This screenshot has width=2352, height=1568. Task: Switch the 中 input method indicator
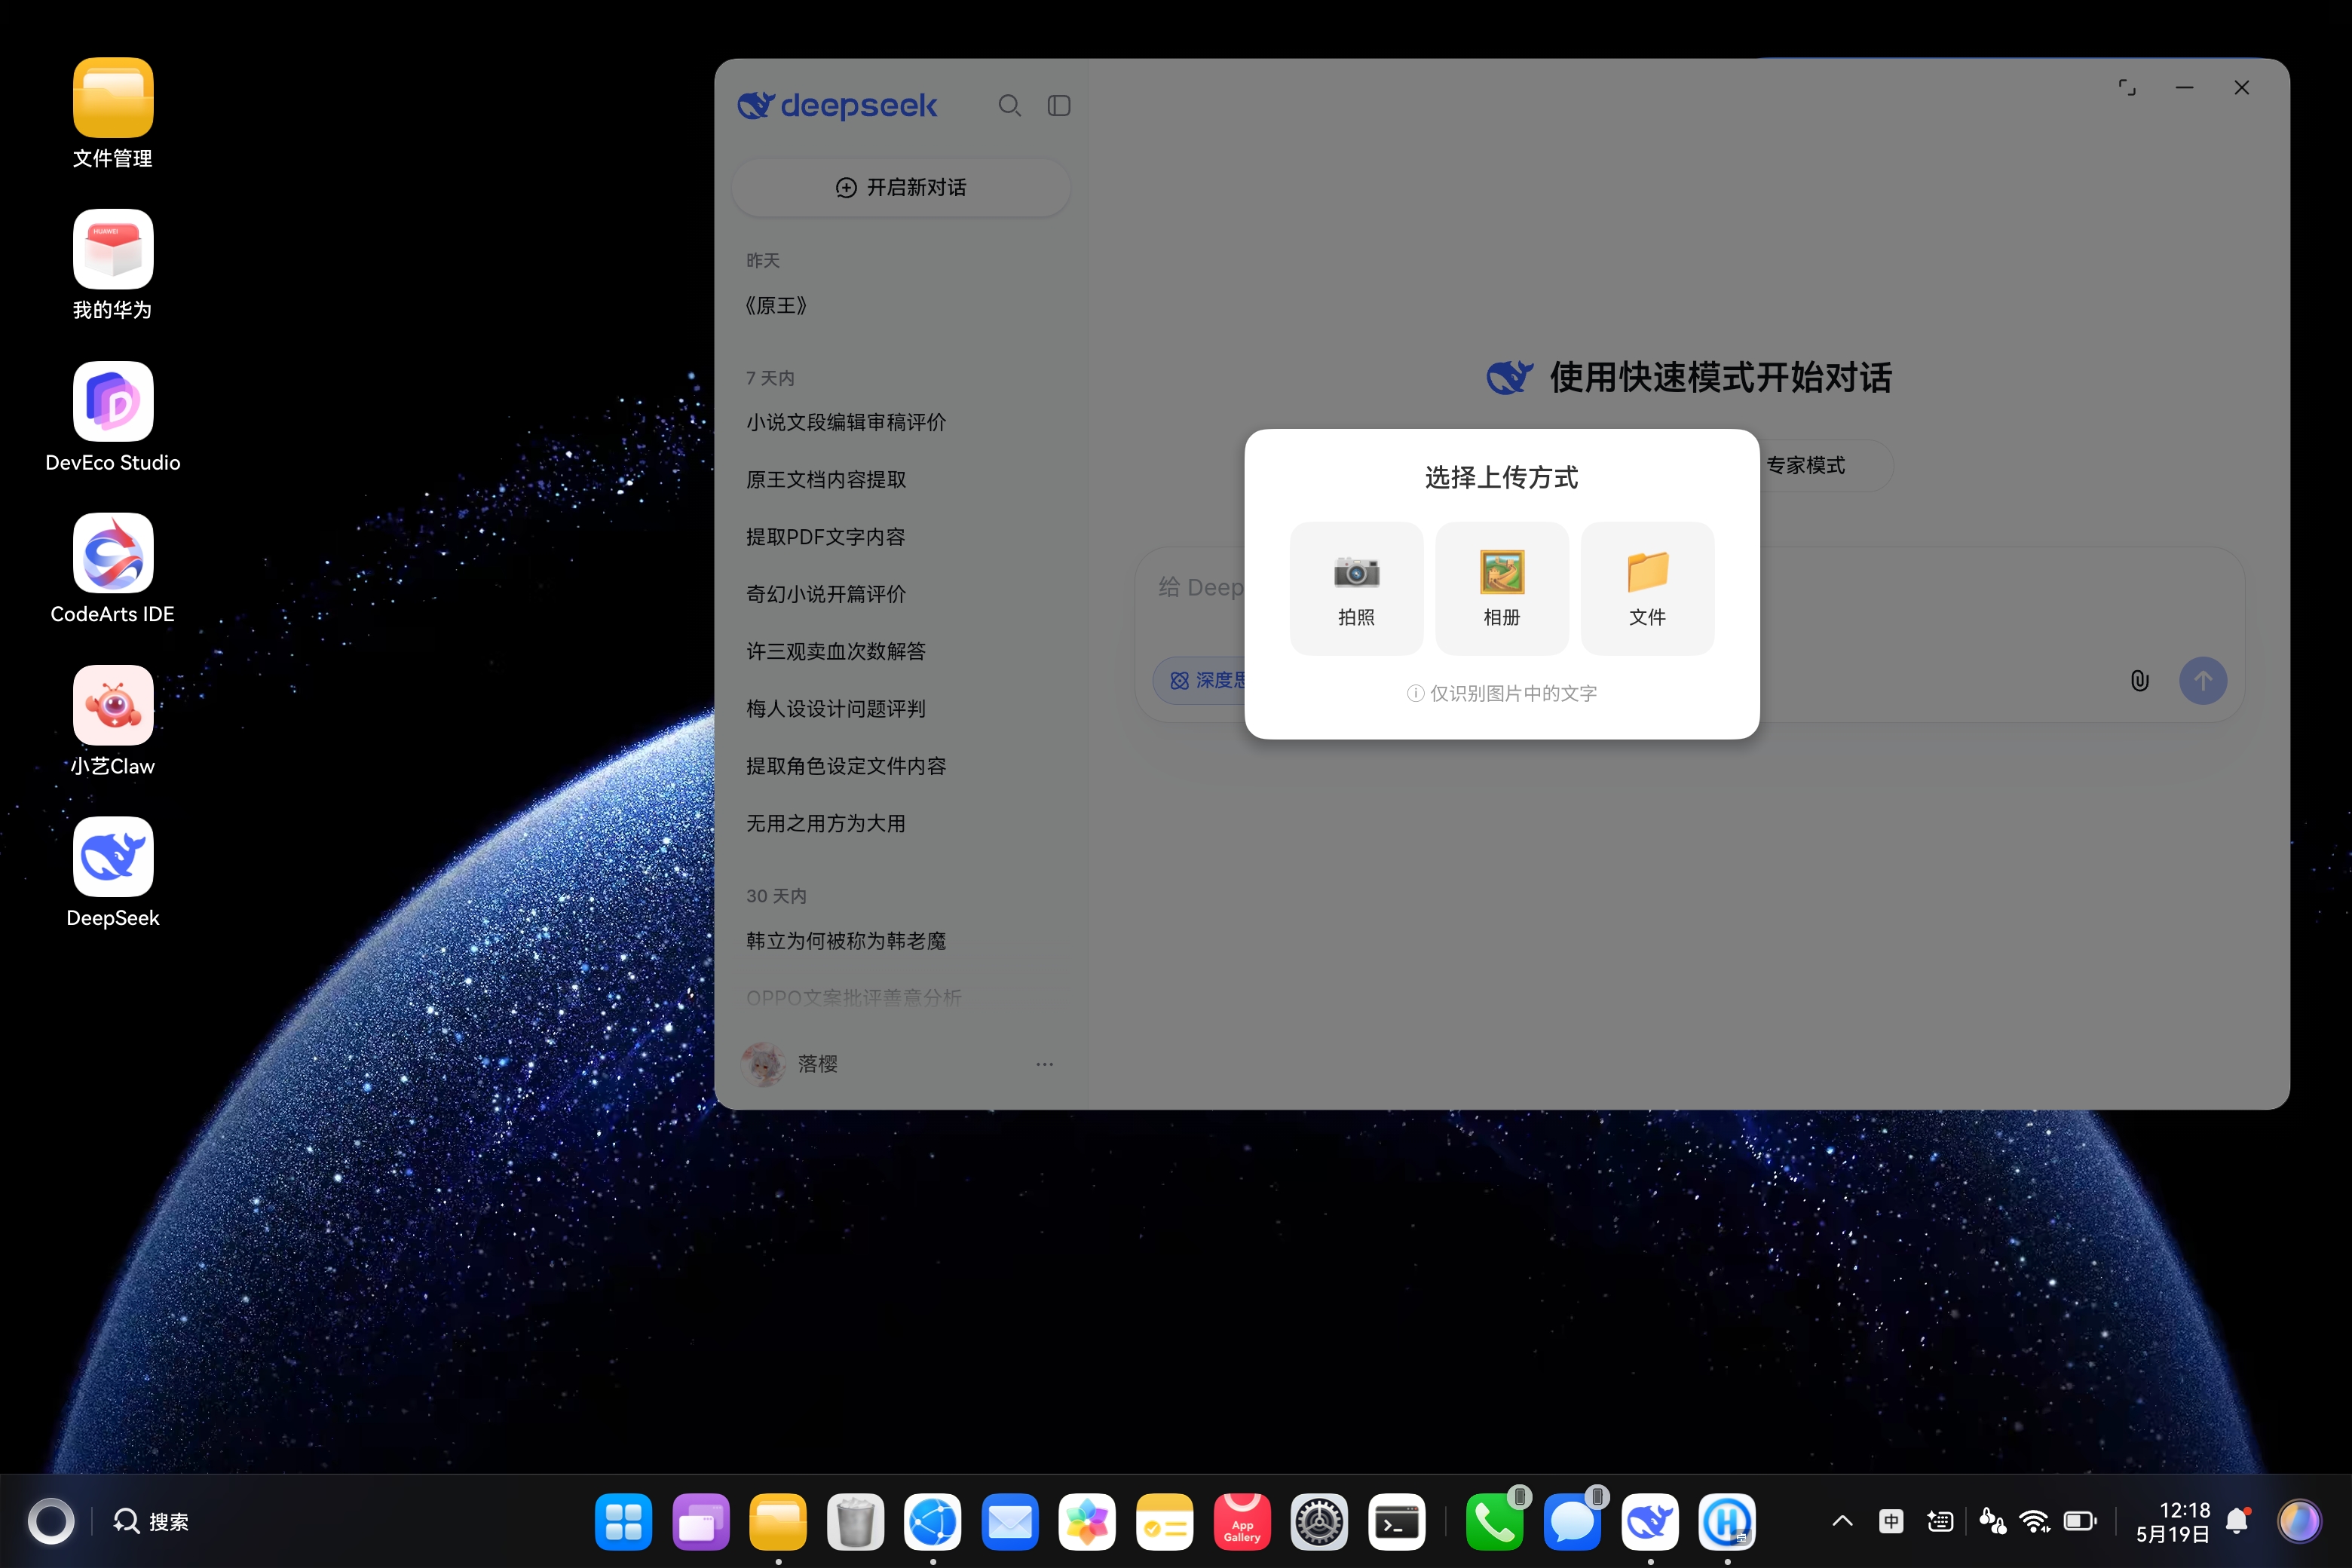click(1891, 1521)
